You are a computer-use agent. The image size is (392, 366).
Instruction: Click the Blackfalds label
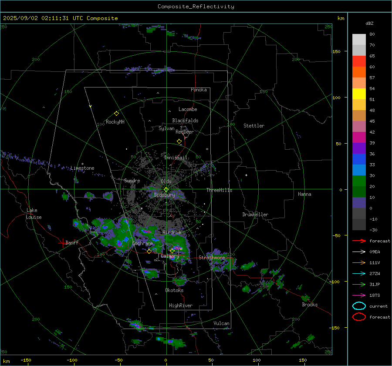coord(185,121)
